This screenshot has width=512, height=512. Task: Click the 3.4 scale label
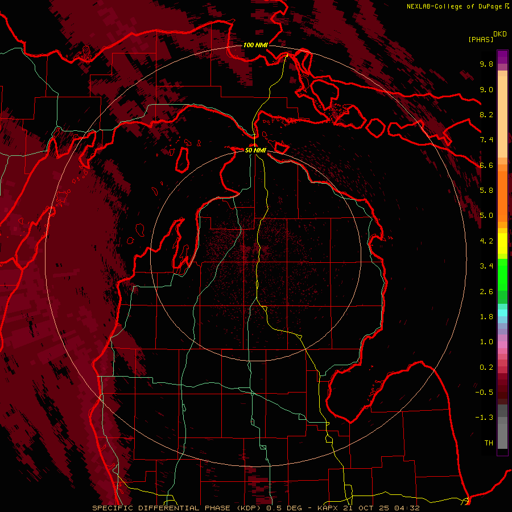pyautogui.click(x=486, y=266)
